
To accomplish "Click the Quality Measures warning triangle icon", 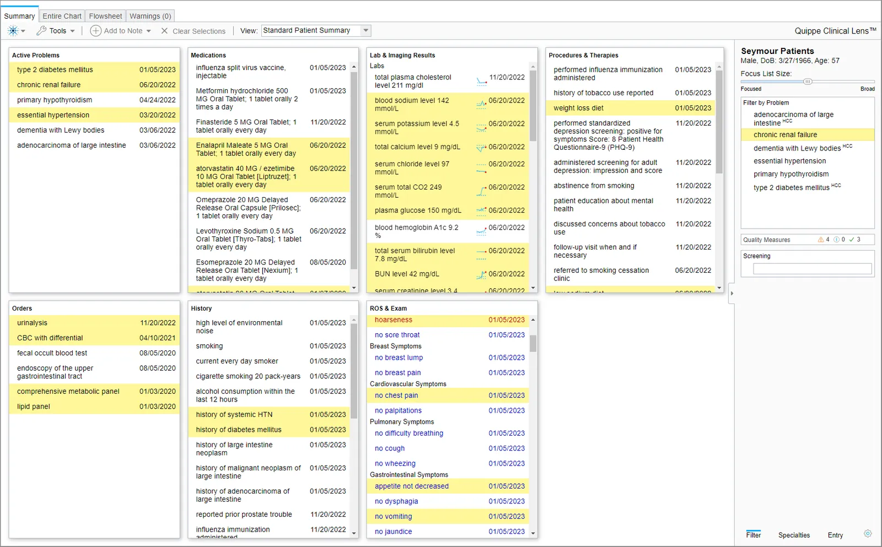I will [x=821, y=240].
